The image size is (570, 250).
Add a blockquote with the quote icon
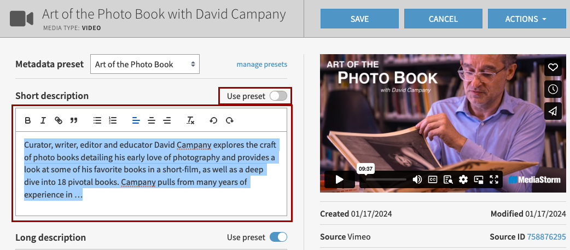(x=73, y=120)
